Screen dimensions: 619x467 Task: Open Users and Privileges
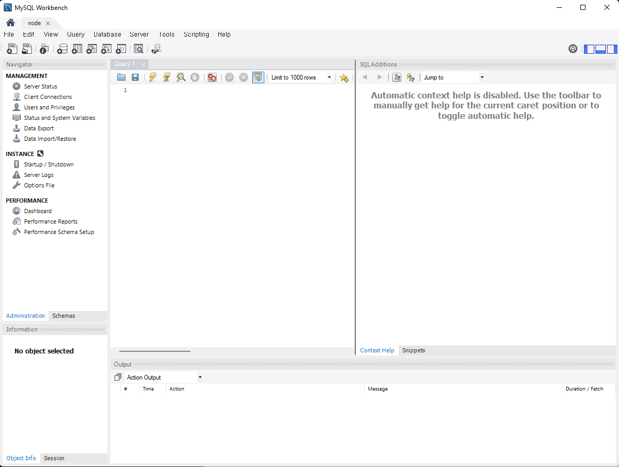tap(49, 107)
